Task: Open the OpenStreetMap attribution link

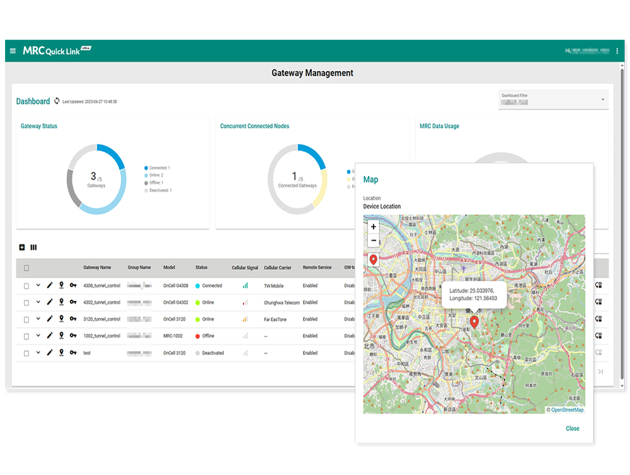Action: 567,410
